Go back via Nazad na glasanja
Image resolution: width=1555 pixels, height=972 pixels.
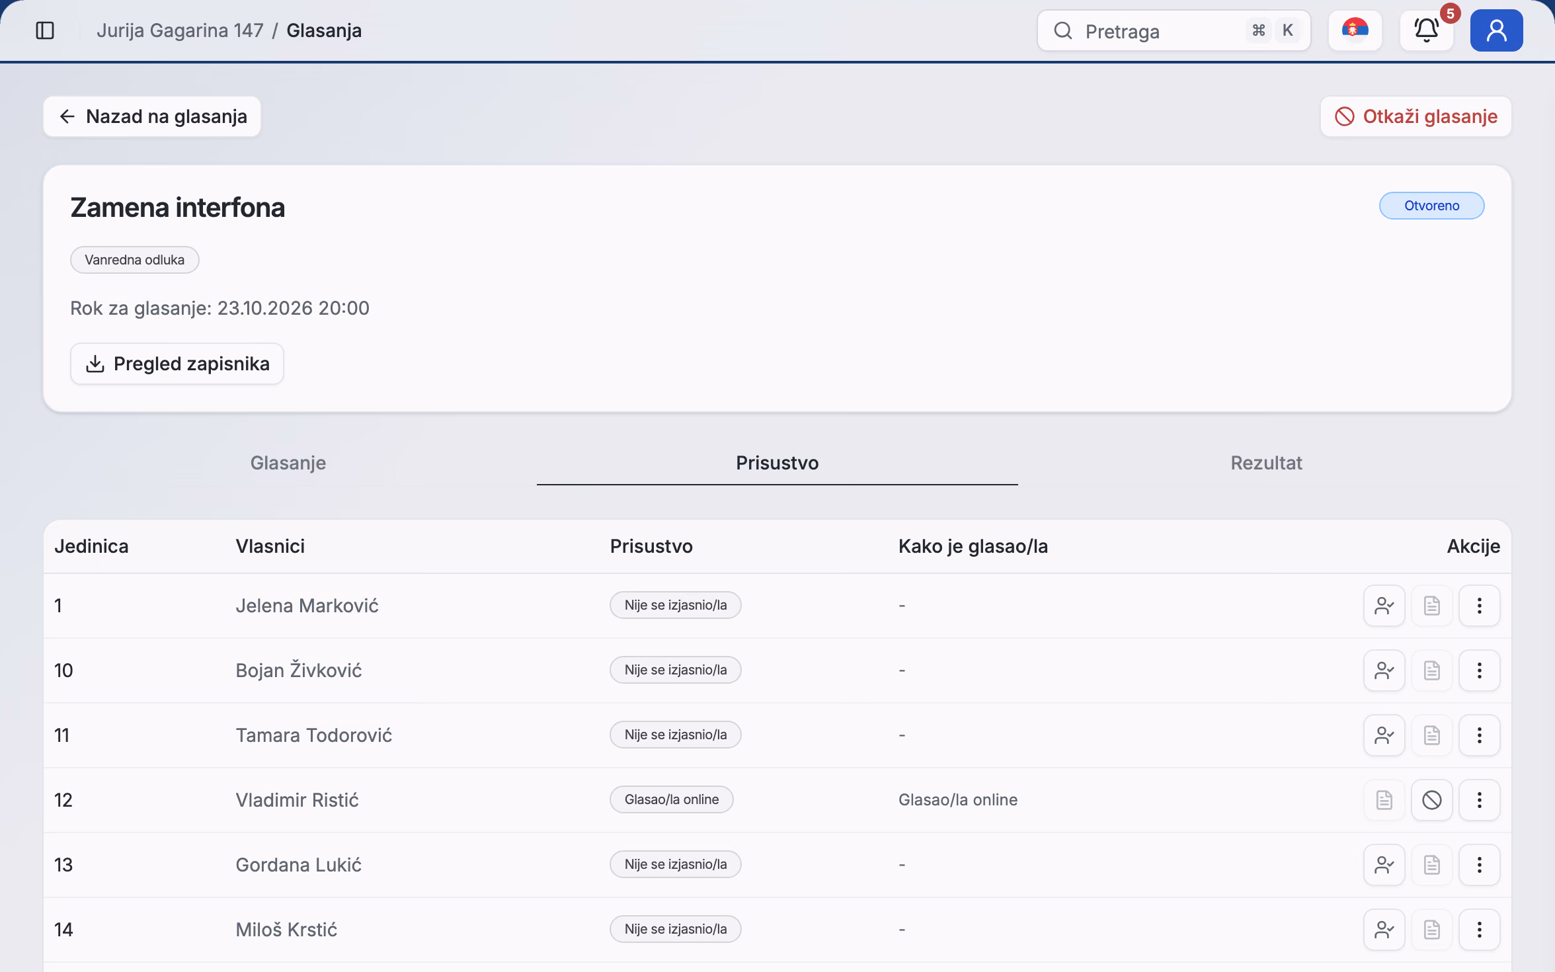152,116
